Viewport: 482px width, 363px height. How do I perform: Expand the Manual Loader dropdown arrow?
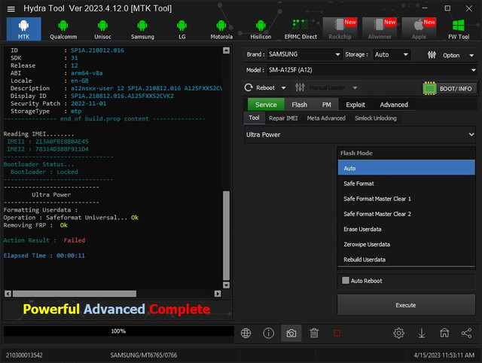(355, 88)
